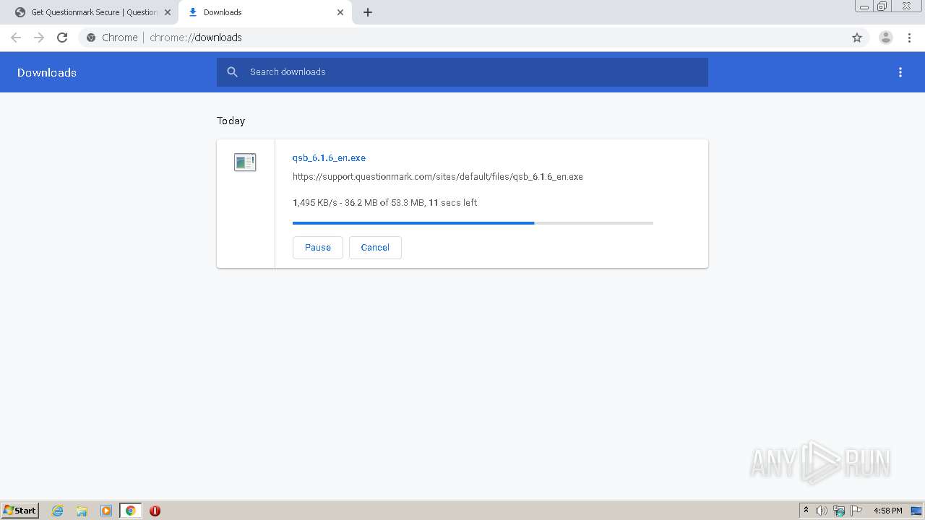Reload the downloads page

pos(62,38)
